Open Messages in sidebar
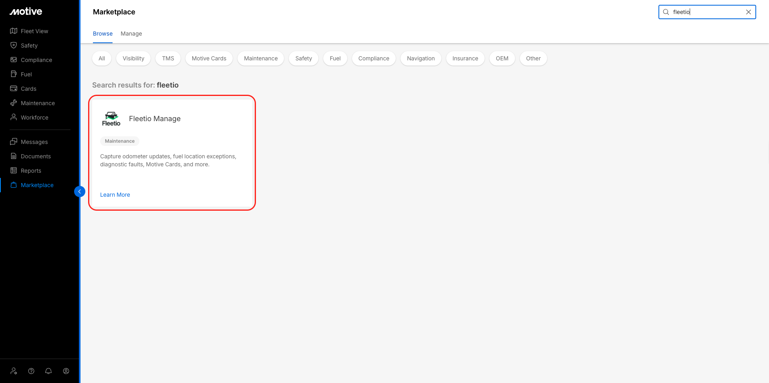The image size is (769, 383). point(34,142)
